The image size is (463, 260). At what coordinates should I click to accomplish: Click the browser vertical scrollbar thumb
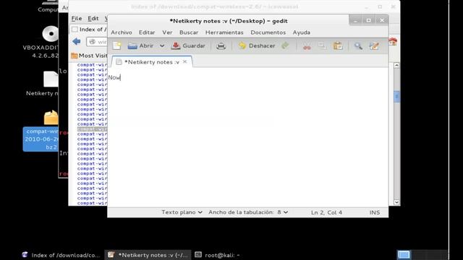(x=396, y=97)
